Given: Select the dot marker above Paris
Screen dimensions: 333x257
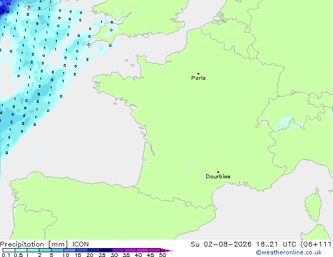Looking at the screenshot, I should pos(199,73).
